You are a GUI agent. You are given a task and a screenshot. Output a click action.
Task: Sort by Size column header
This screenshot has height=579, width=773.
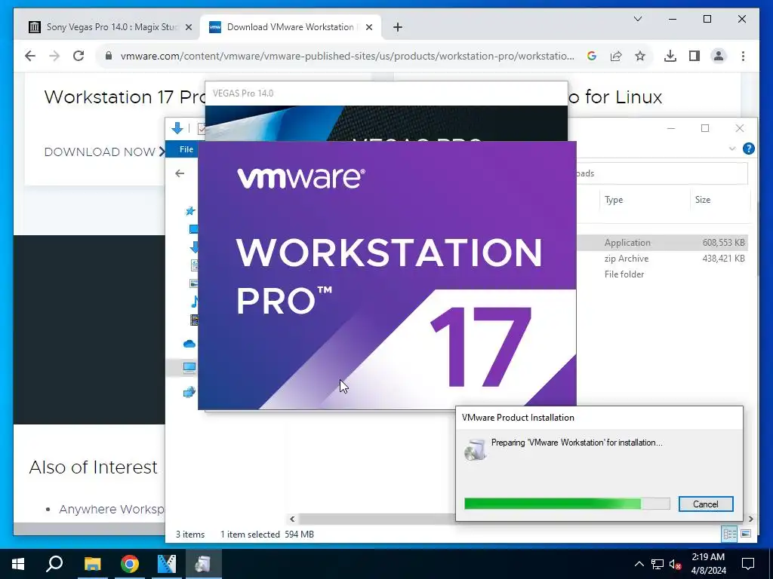pyautogui.click(x=703, y=199)
